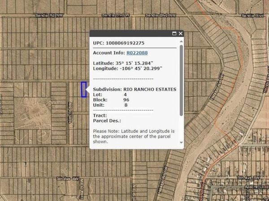Close the parcel info popup
This screenshot has height=201, width=269.
click(x=181, y=33)
